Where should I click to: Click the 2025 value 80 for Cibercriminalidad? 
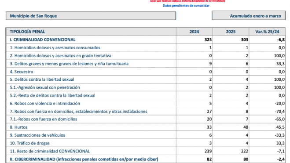pyautogui.click(x=246, y=159)
